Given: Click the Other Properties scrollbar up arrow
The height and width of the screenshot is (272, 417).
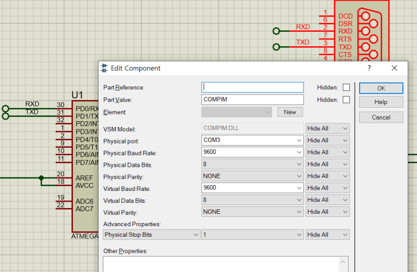Looking at the screenshot, I should [343, 262].
